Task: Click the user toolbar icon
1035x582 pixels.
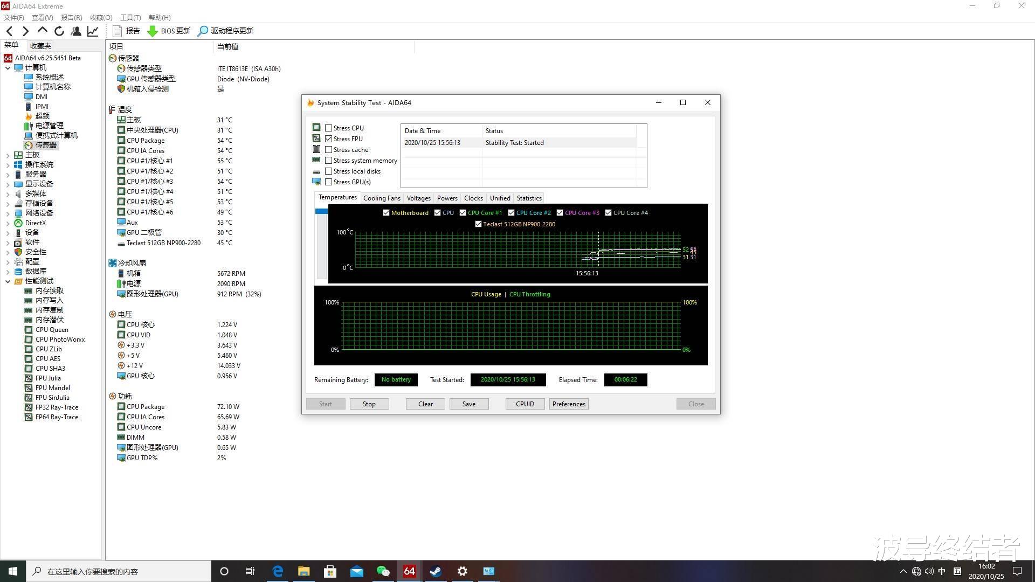Action: tap(76, 31)
